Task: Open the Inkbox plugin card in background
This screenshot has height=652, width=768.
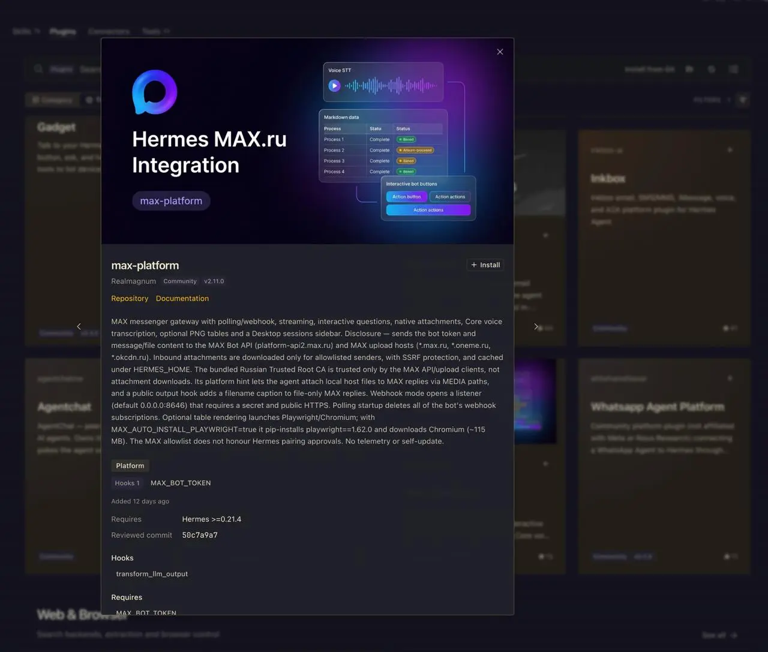Action: (x=664, y=238)
